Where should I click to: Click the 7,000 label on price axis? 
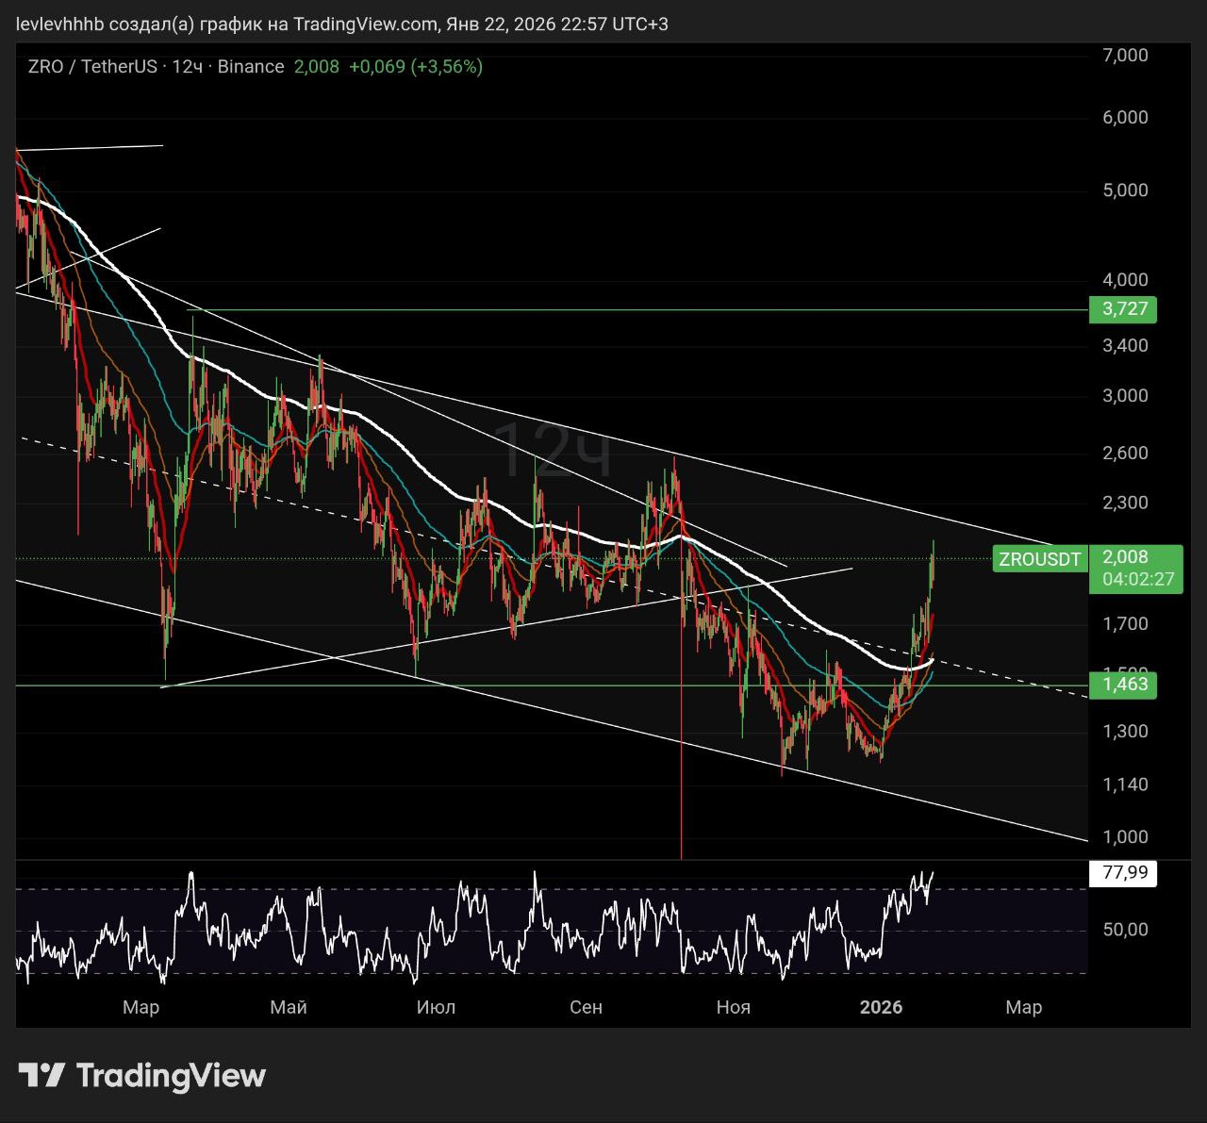(1125, 56)
